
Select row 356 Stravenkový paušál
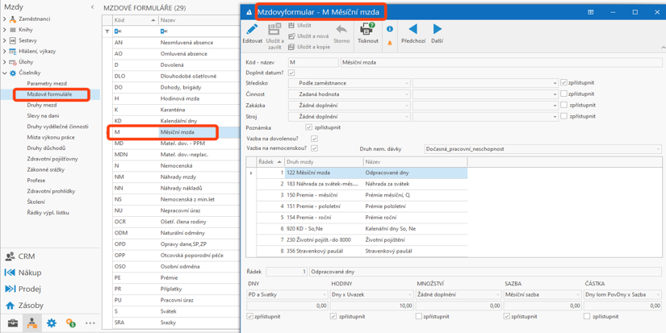pos(362,251)
